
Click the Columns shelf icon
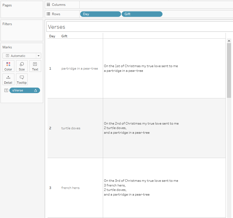[48, 5]
